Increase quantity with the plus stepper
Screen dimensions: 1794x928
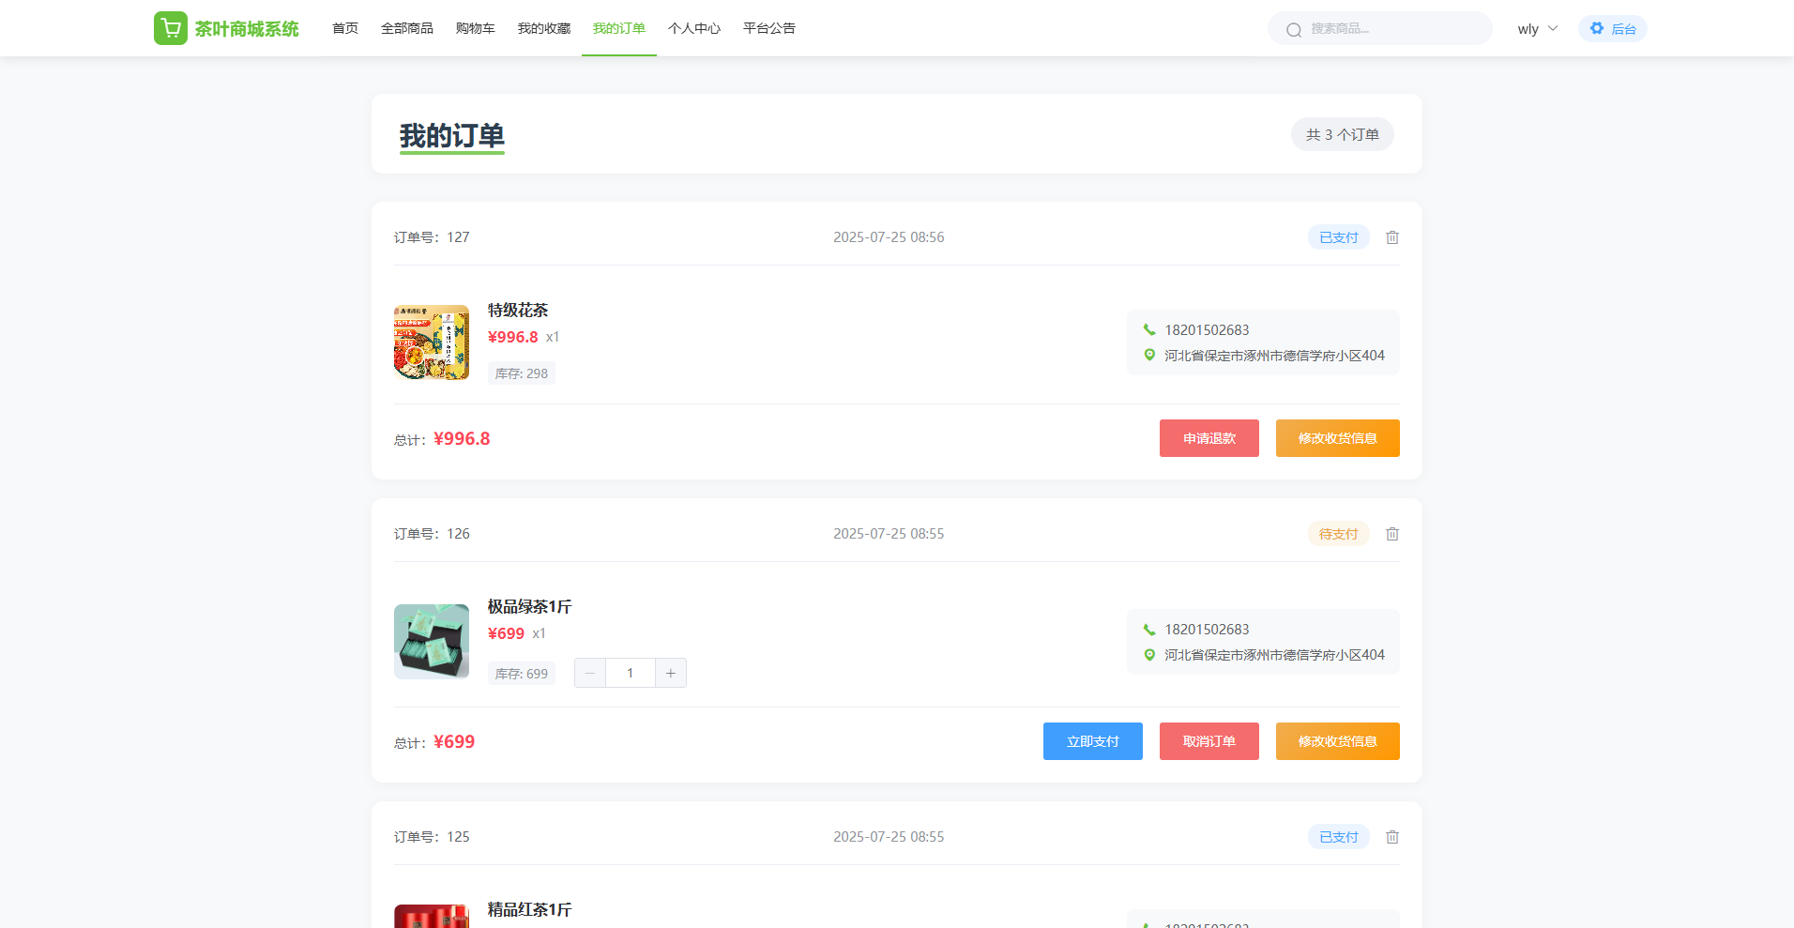point(670,673)
